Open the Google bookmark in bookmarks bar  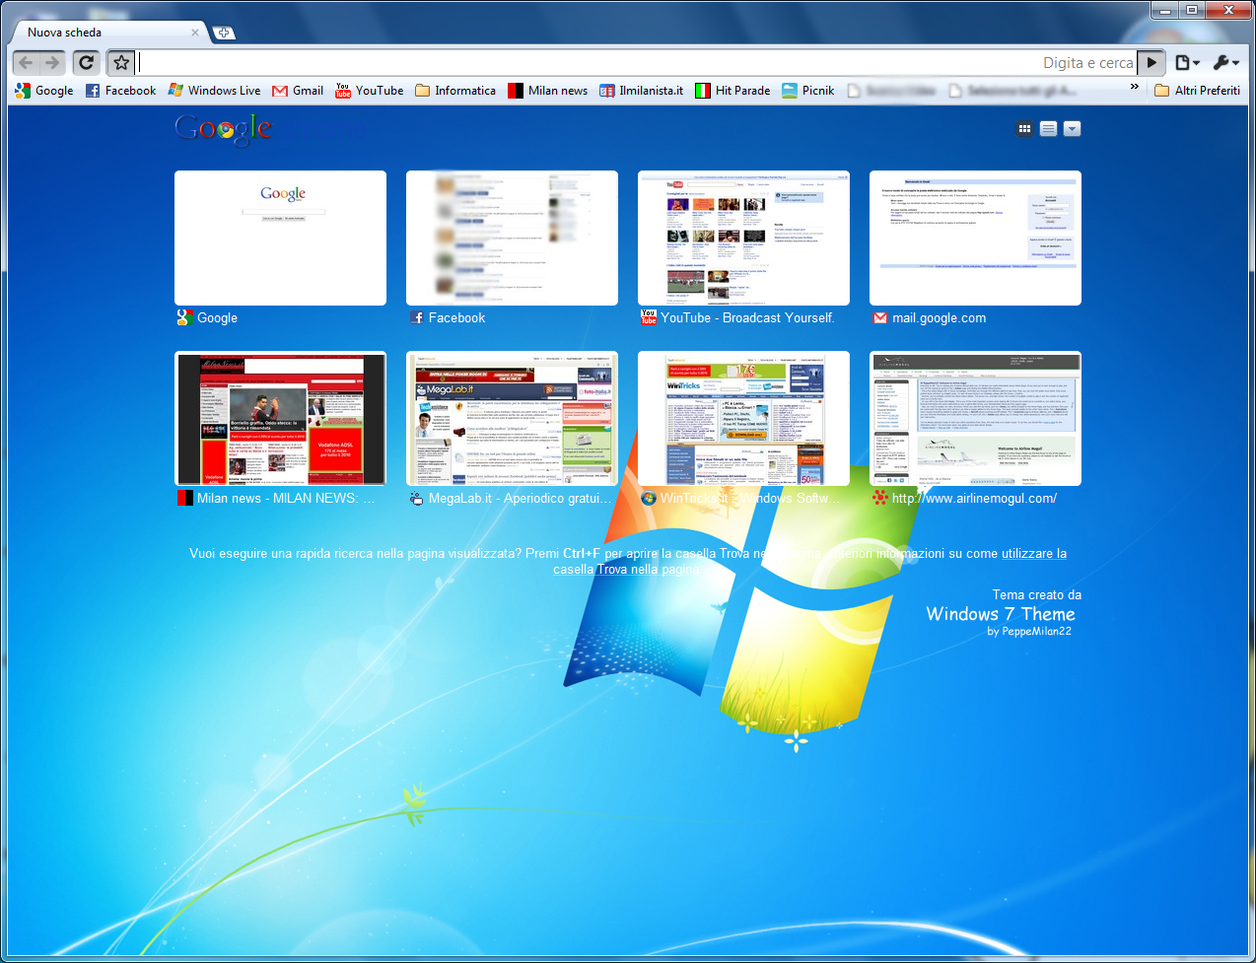click(44, 91)
